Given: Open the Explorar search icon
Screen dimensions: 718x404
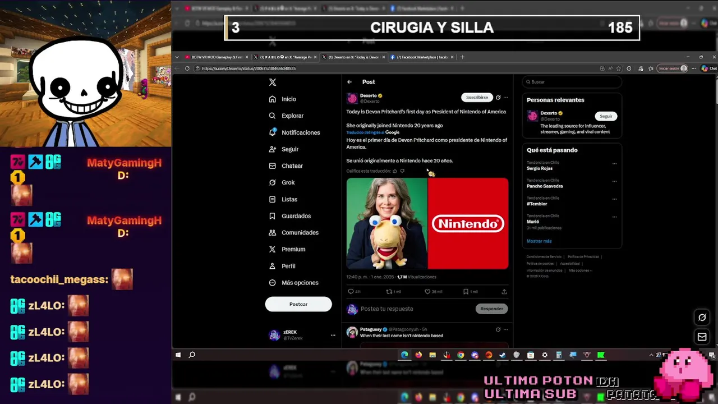Looking at the screenshot, I should pos(273,116).
